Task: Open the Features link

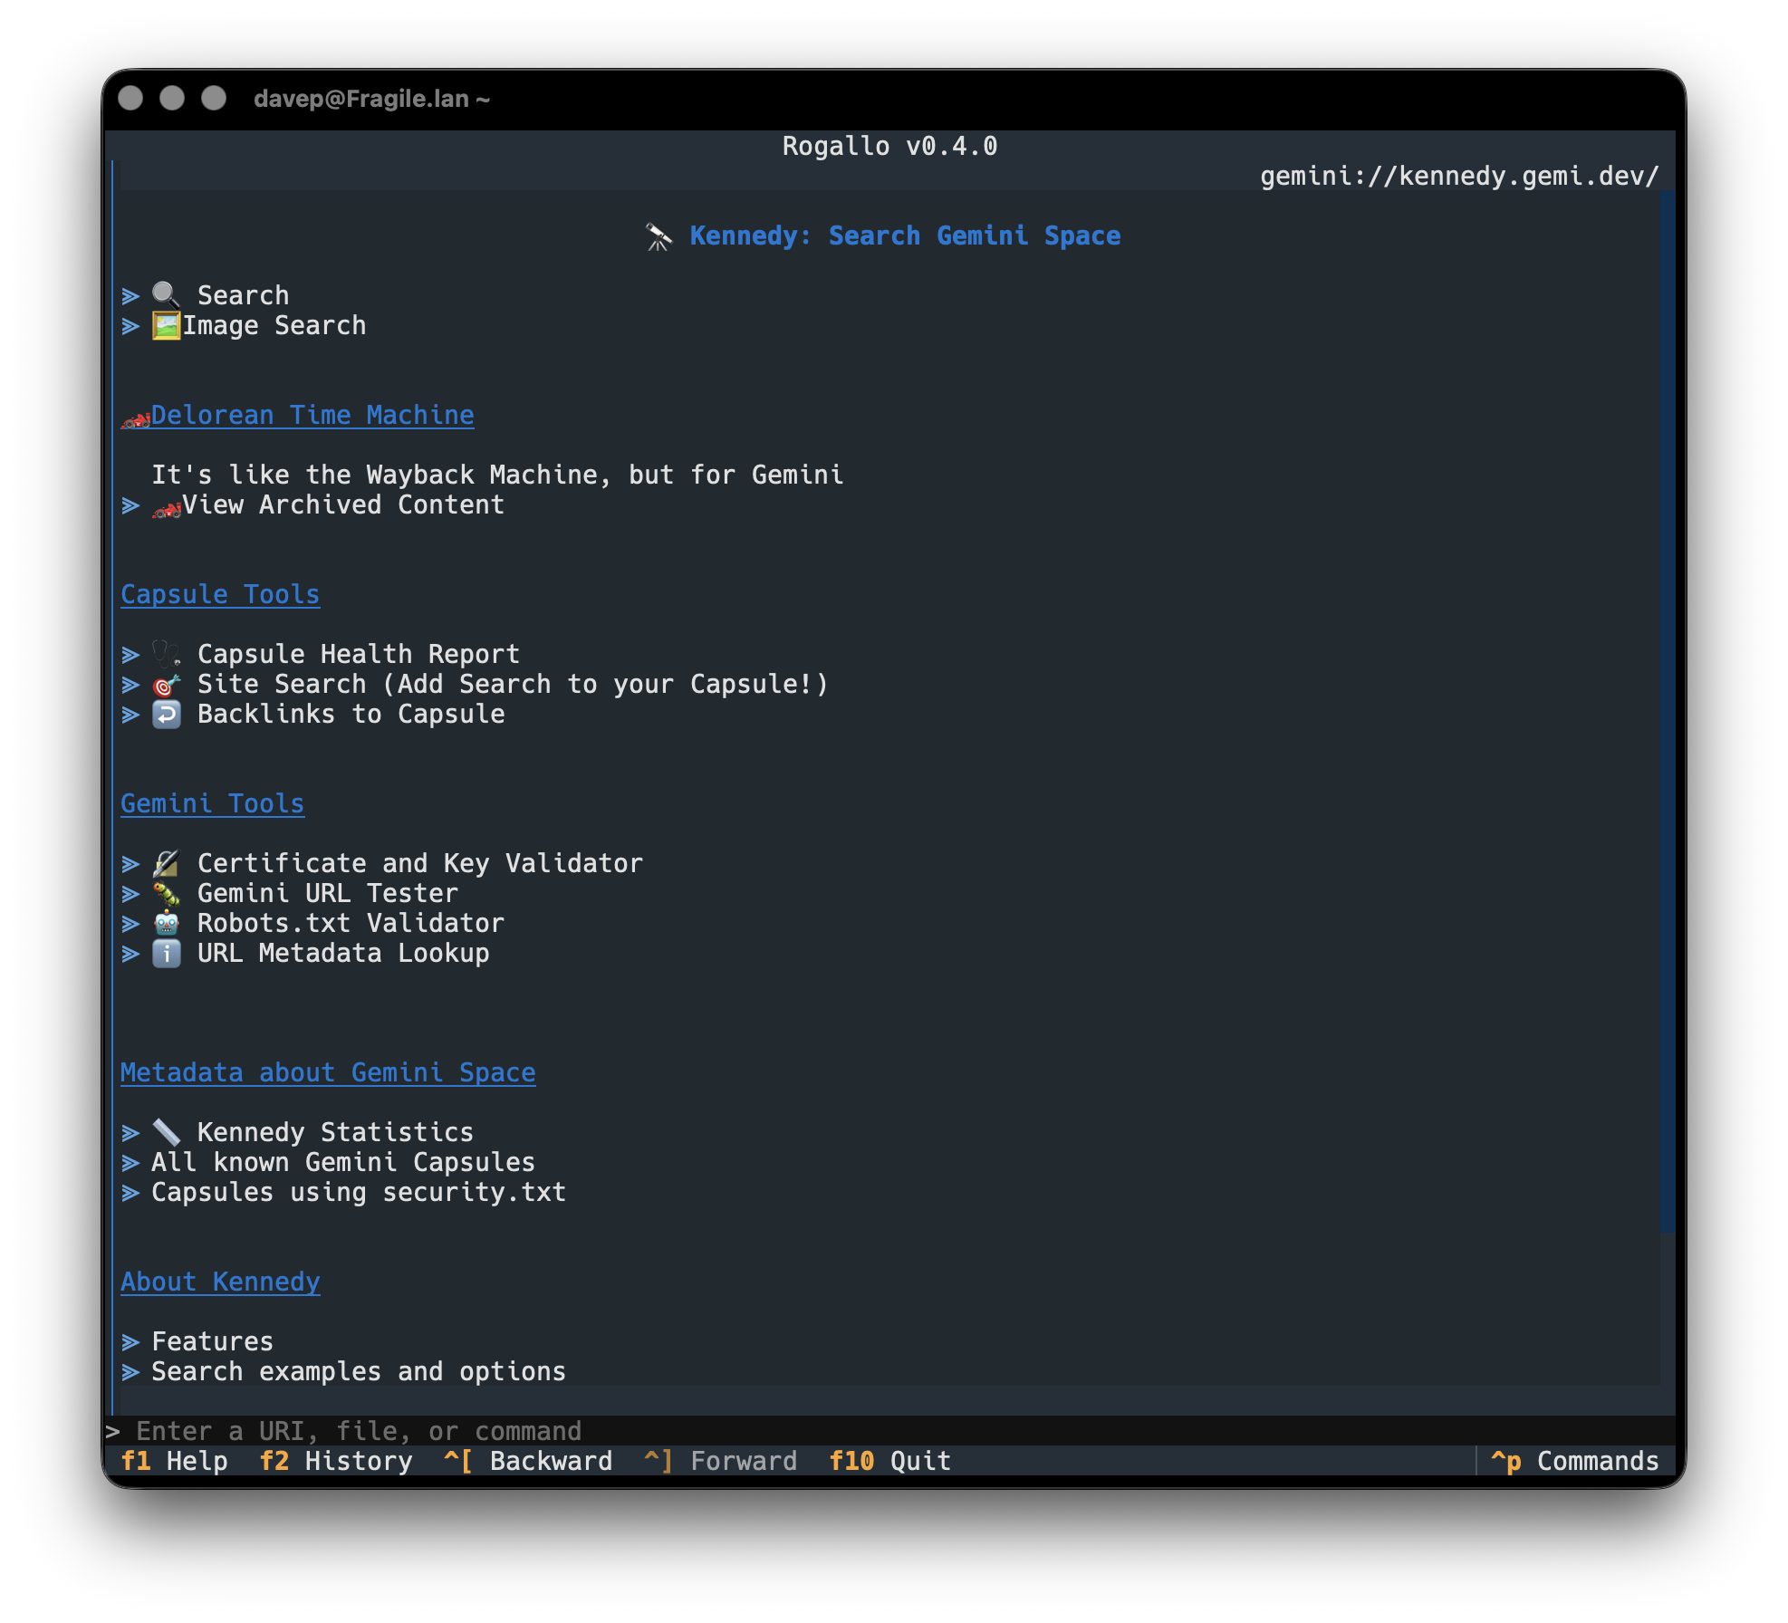Action: pyautogui.click(x=212, y=1341)
